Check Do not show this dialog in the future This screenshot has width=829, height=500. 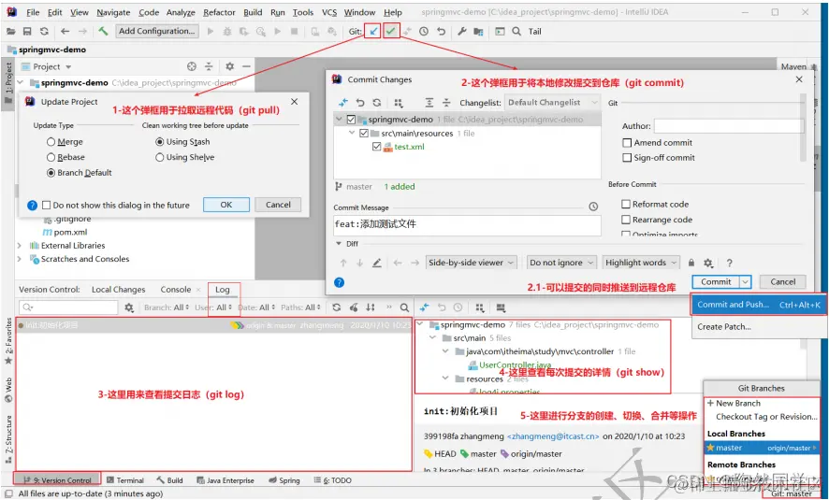(47, 205)
